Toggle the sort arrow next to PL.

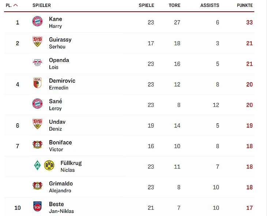point(15,5)
